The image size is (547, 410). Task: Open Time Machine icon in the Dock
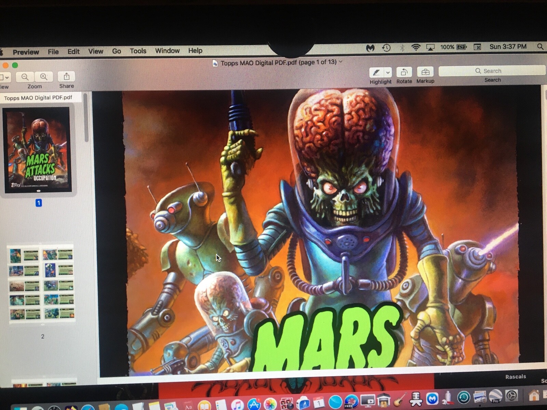(464, 398)
